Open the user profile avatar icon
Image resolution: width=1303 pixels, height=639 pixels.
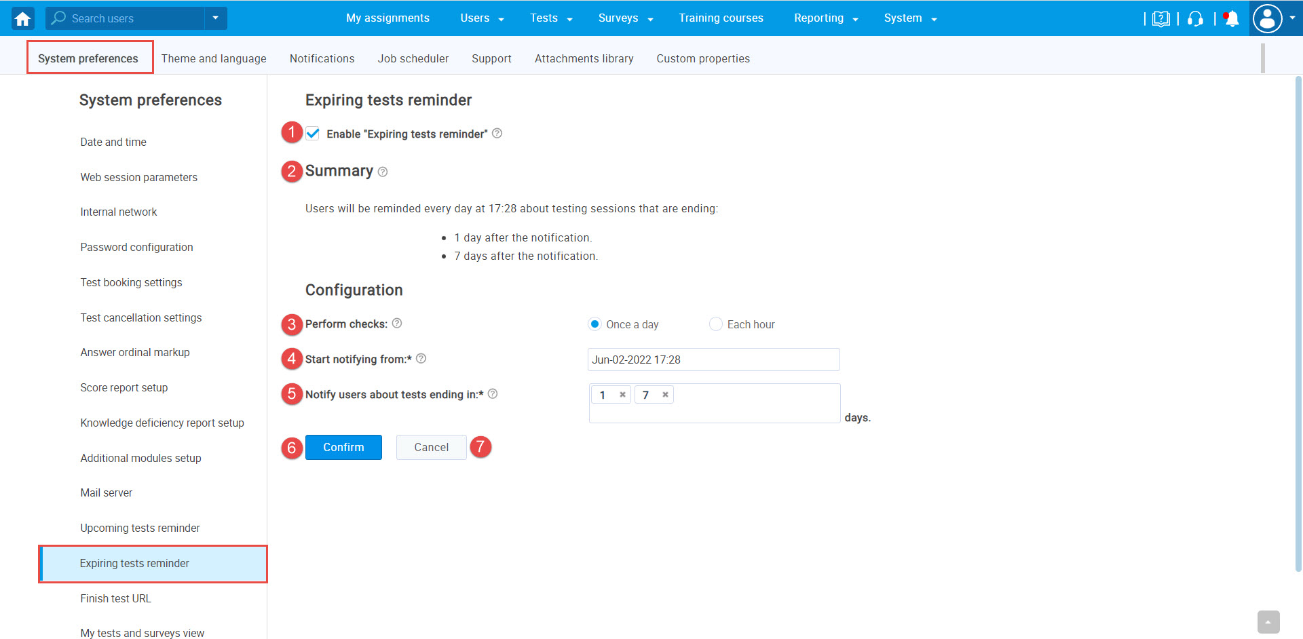[1268, 18]
